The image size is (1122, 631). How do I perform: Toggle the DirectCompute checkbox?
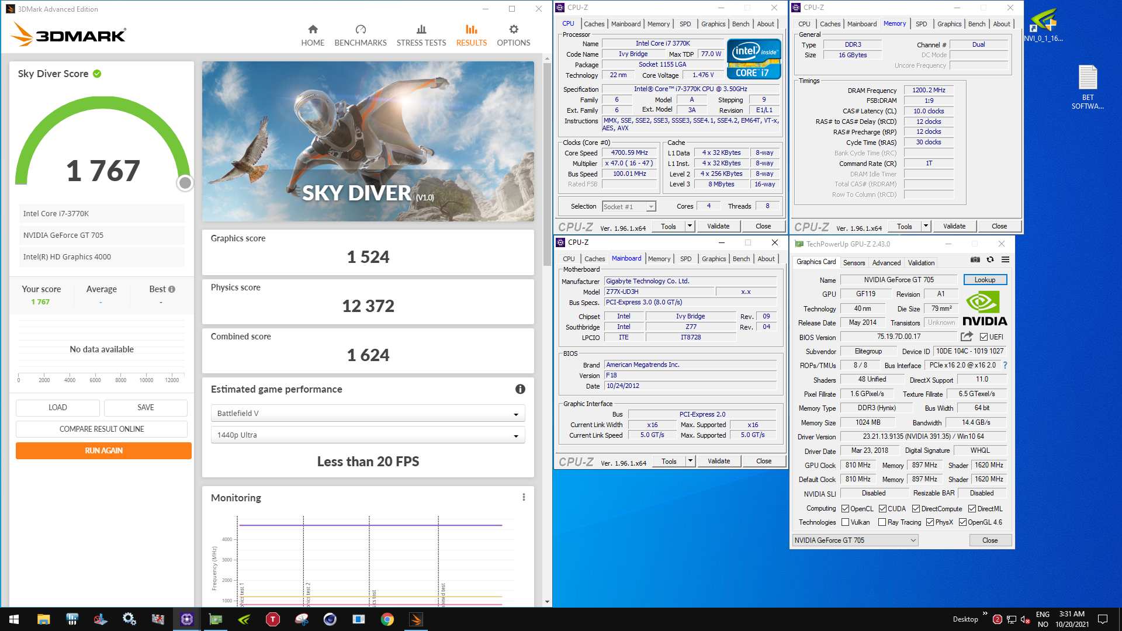click(916, 509)
